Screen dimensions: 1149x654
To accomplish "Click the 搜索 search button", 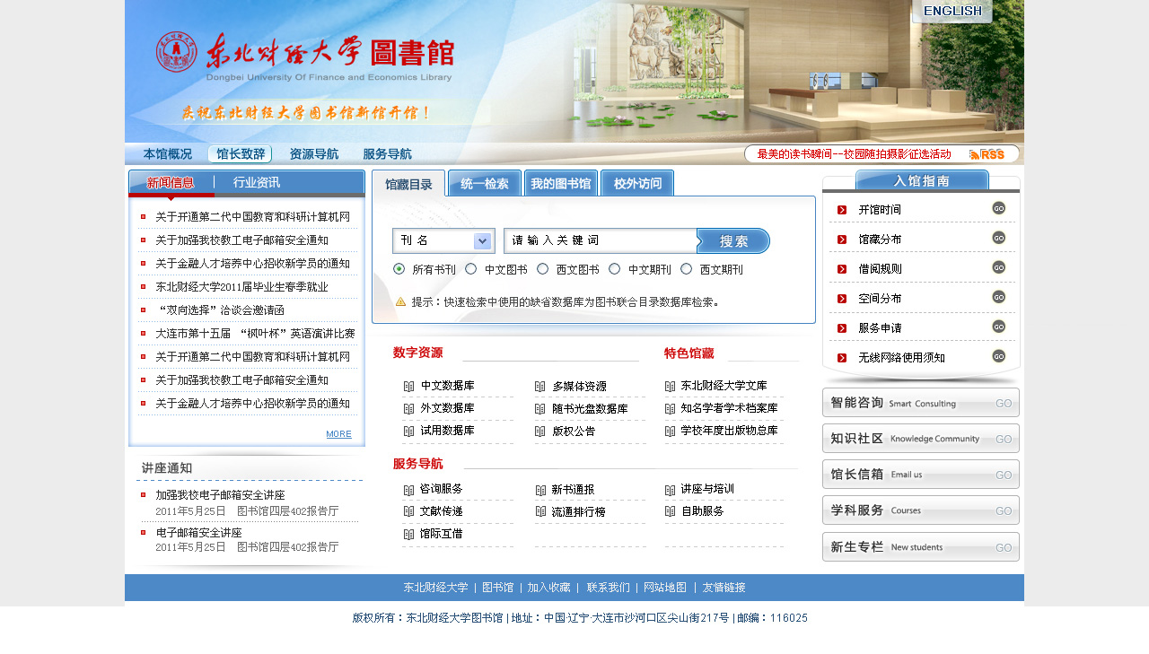I will (733, 240).
